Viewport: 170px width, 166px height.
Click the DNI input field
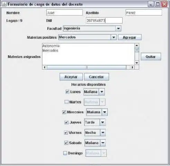[x=104, y=20]
